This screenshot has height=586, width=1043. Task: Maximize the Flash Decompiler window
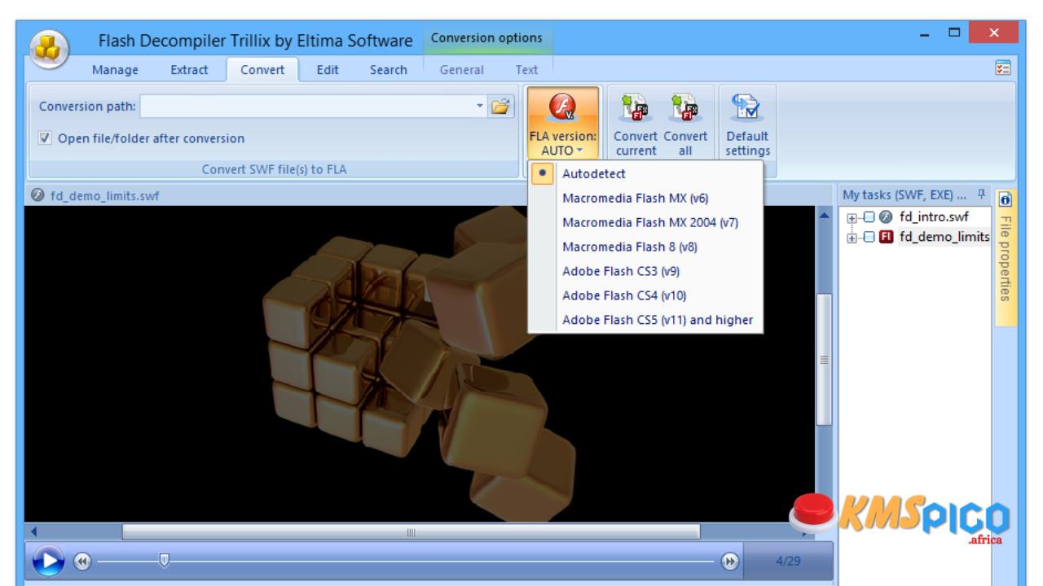pos(954,33)
